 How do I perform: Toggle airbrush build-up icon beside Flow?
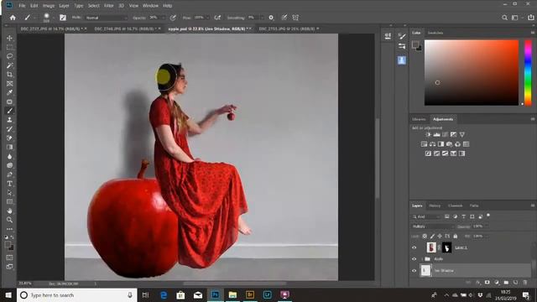coord(217,18)
